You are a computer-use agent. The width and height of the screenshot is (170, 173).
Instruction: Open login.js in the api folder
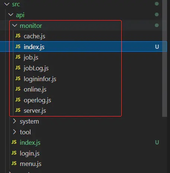(x=30, y=153)
